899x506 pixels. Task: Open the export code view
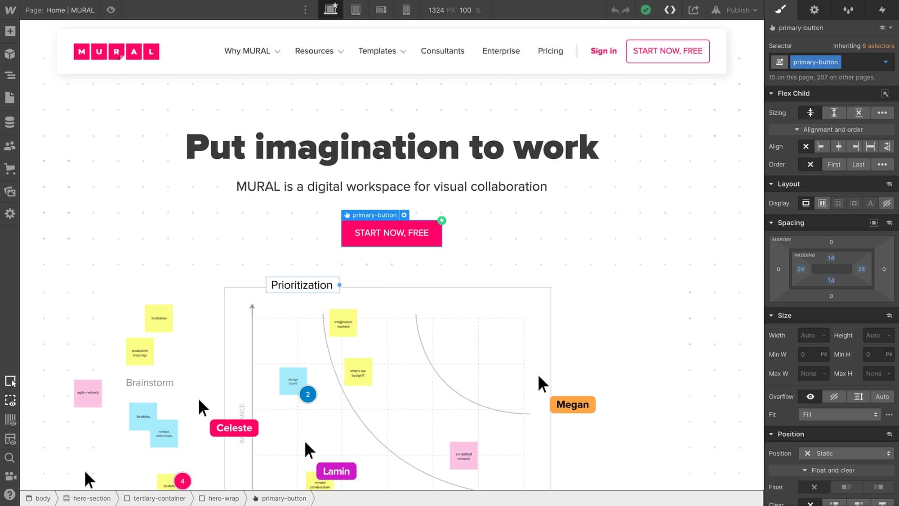(x=669, y=9)
